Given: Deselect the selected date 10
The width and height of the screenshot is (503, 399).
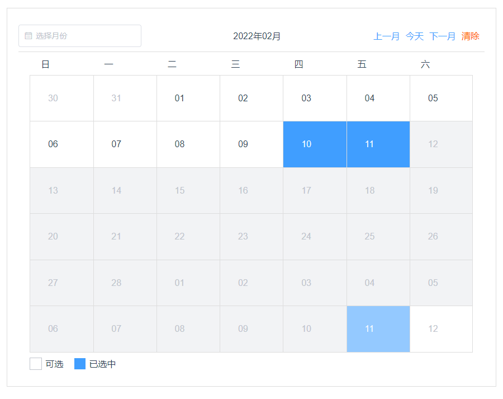Looking at the screenshot, I should [315, 144].
